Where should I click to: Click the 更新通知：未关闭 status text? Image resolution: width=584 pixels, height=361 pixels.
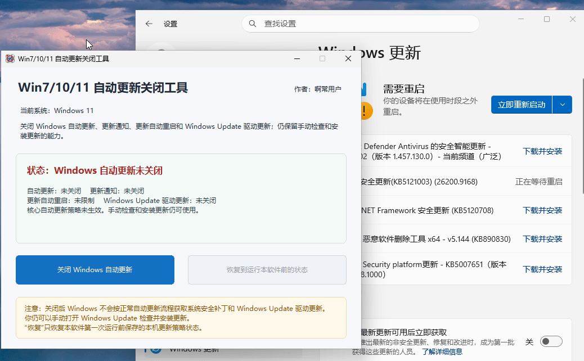[x=117, y=191]
